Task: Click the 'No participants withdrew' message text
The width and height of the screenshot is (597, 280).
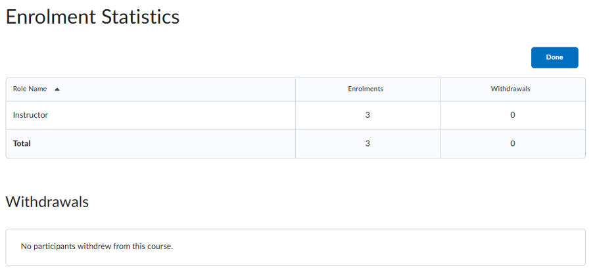Action: [97, 247]
